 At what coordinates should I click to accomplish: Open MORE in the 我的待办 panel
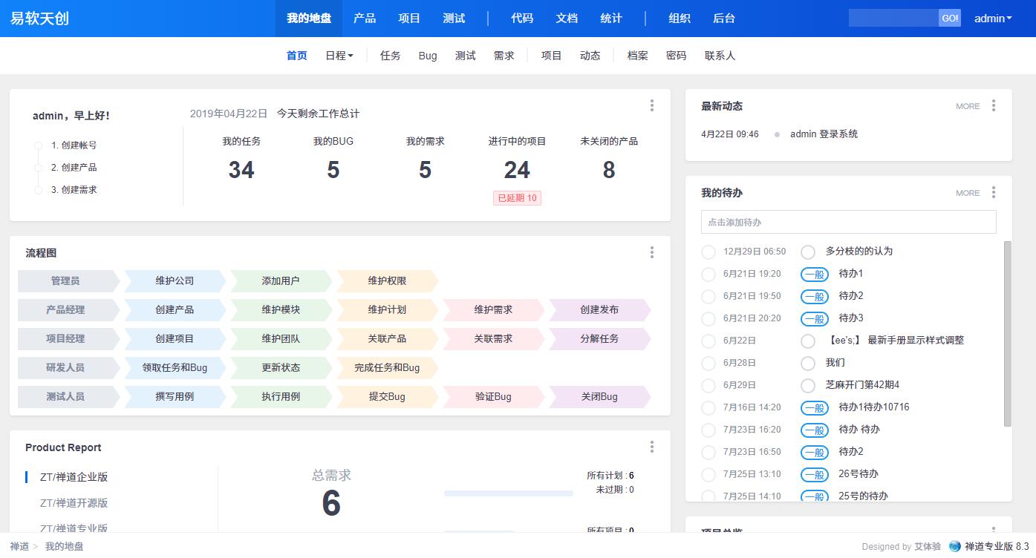(x=968, y=193)
